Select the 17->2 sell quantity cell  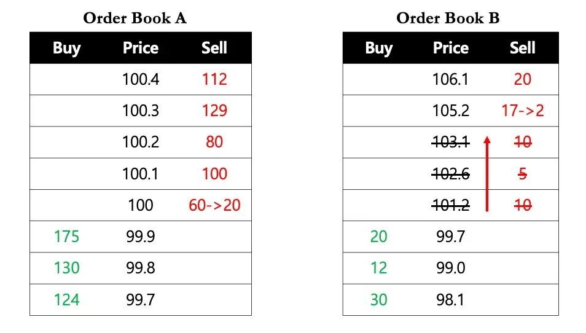(522, 111)
